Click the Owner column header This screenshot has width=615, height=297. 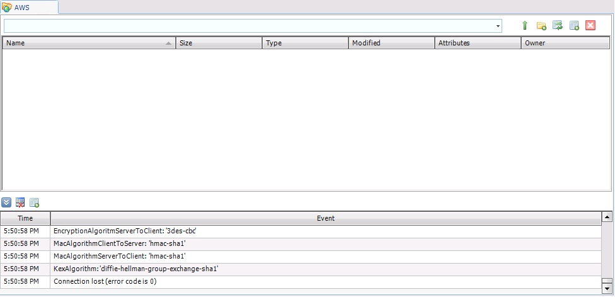(565, 44)
